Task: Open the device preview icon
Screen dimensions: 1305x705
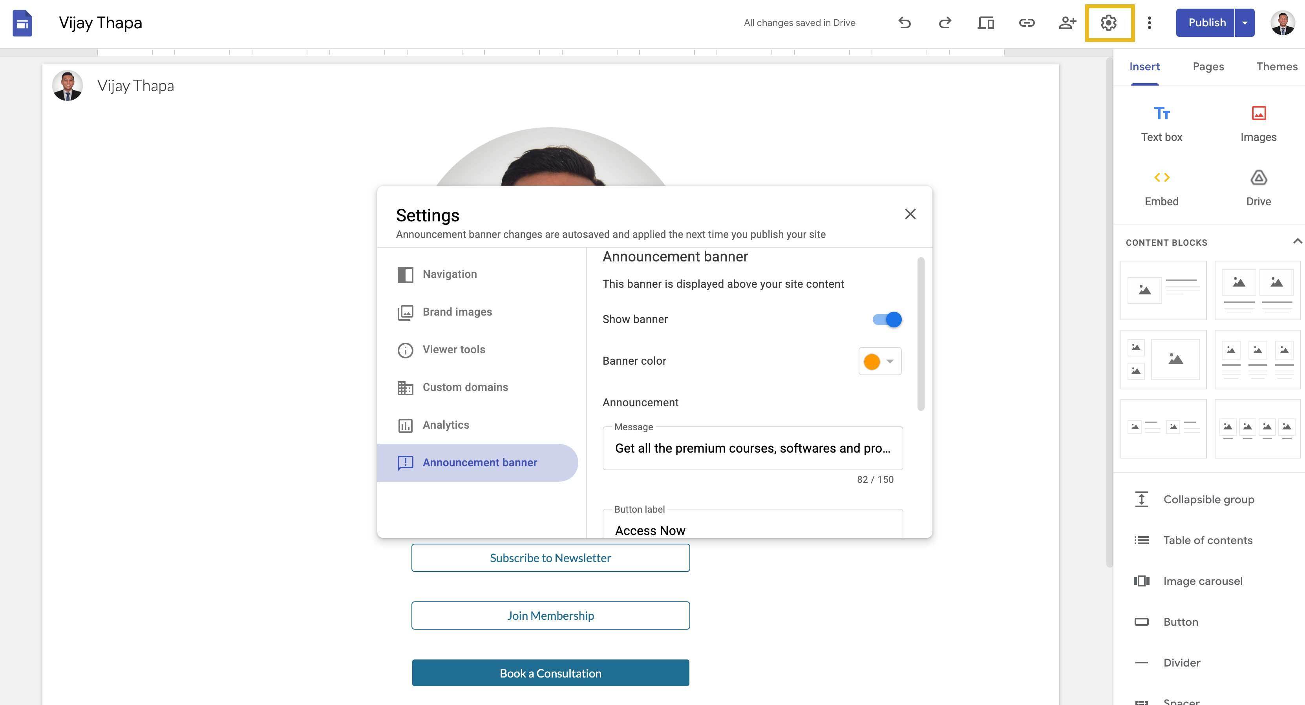Action: (x=985, y=23)
